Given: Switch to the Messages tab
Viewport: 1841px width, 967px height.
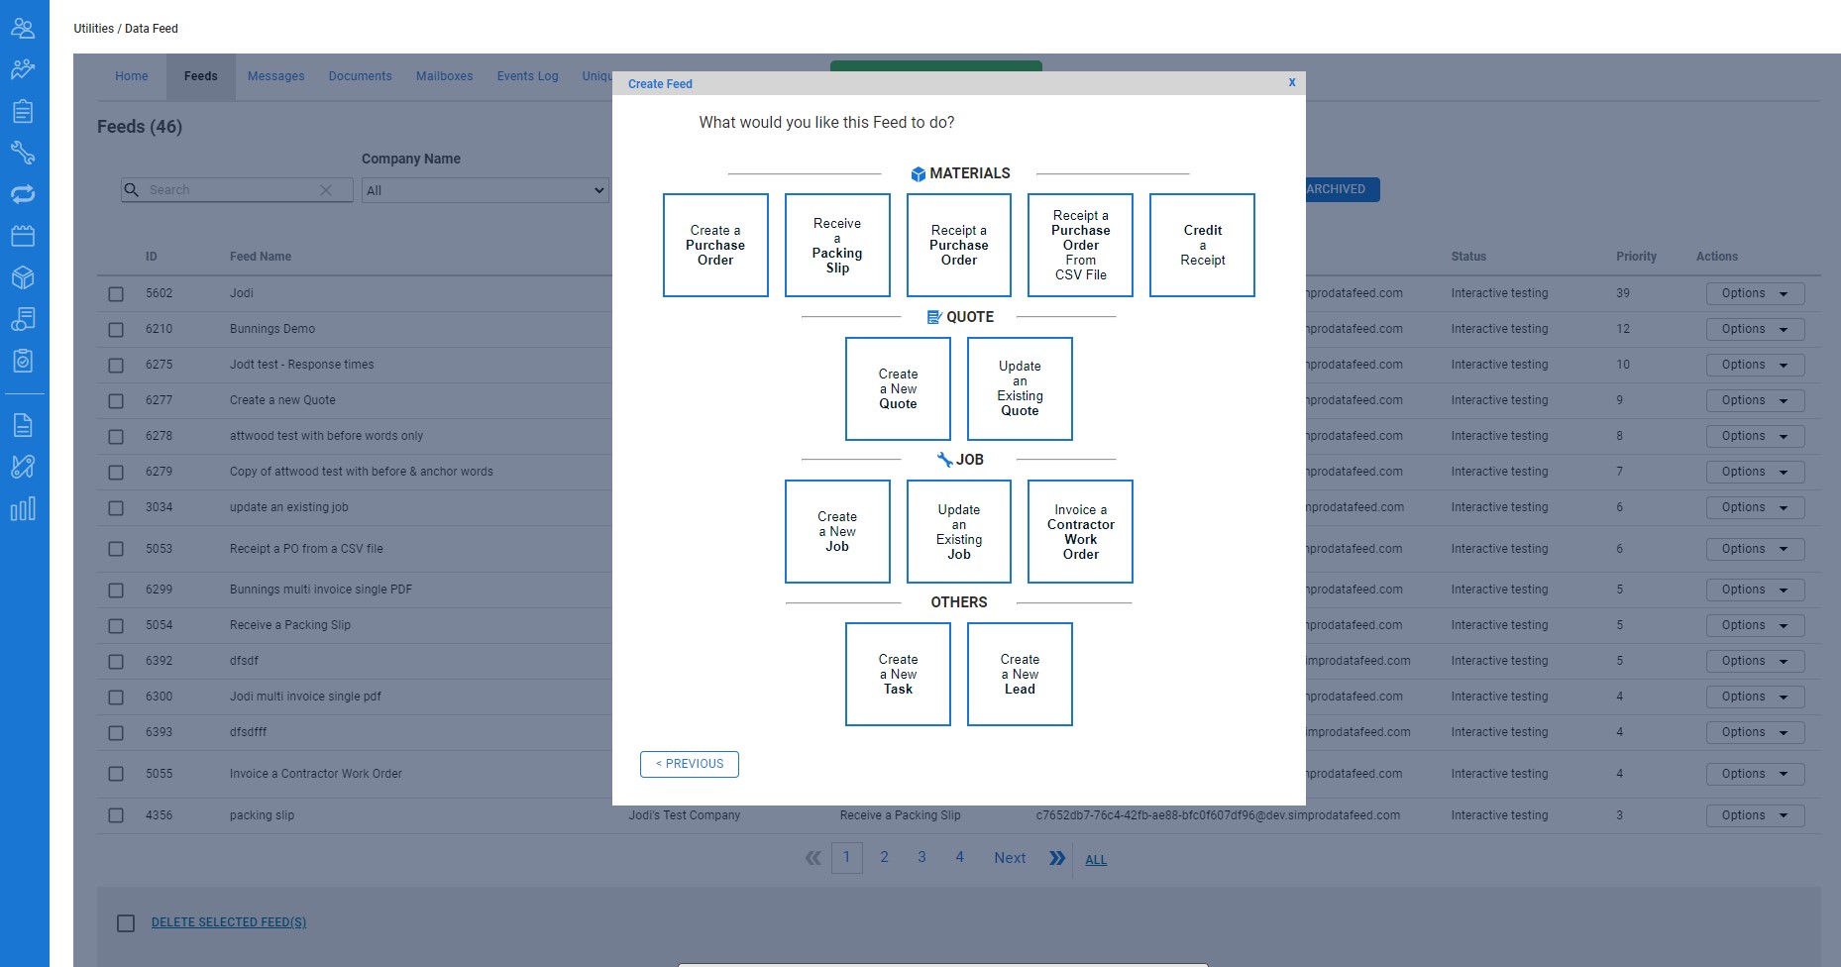Looking at the screenshot, I should pyautogui.click(x=275, y=76).
